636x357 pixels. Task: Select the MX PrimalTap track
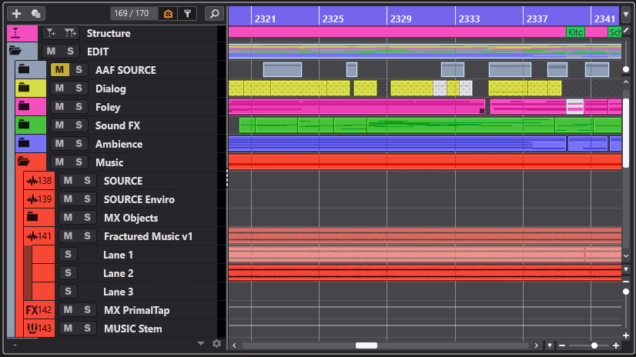137,310
